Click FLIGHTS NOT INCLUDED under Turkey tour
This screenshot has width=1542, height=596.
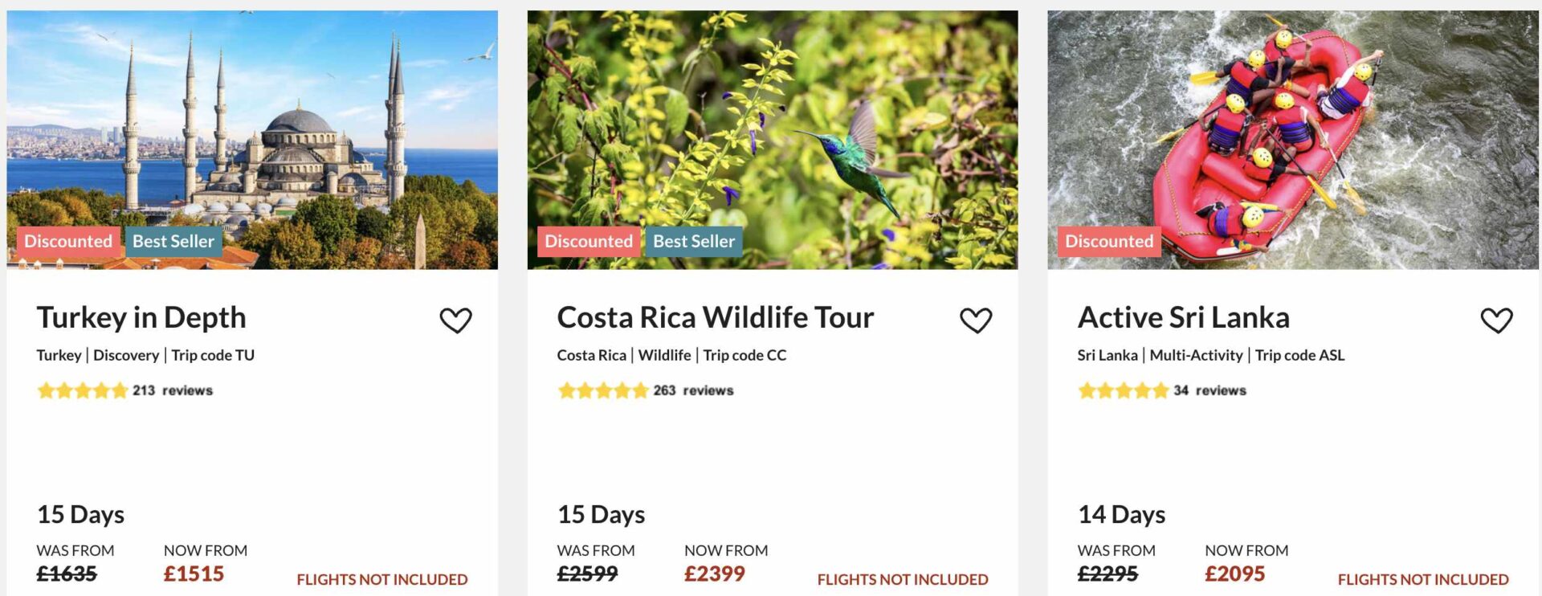point(382,578)
